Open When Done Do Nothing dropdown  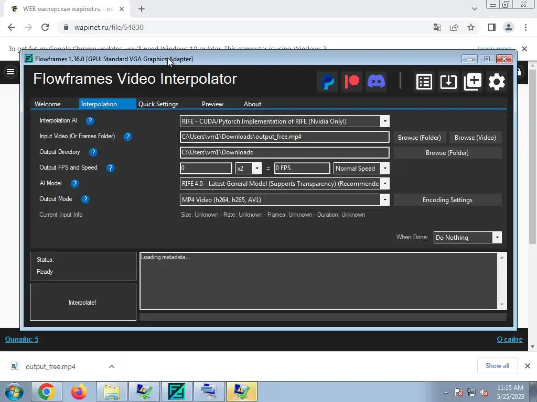497,238
